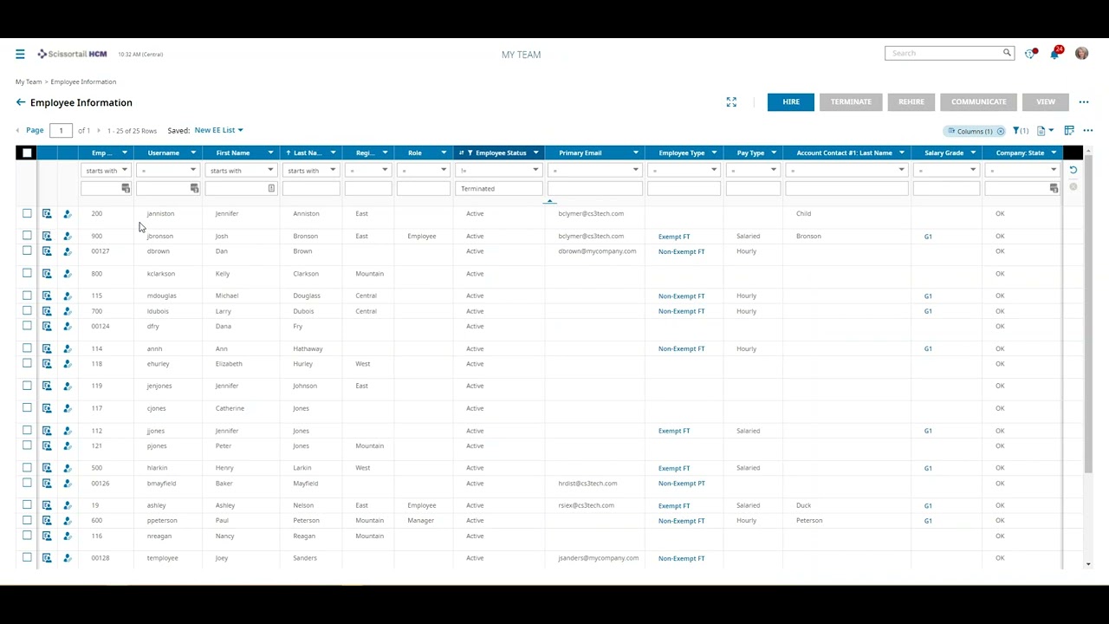Image resolution: width=1109 pixels, height=624 pixels.
Task: Click edit employee icon for janniston
Action: 68,213
